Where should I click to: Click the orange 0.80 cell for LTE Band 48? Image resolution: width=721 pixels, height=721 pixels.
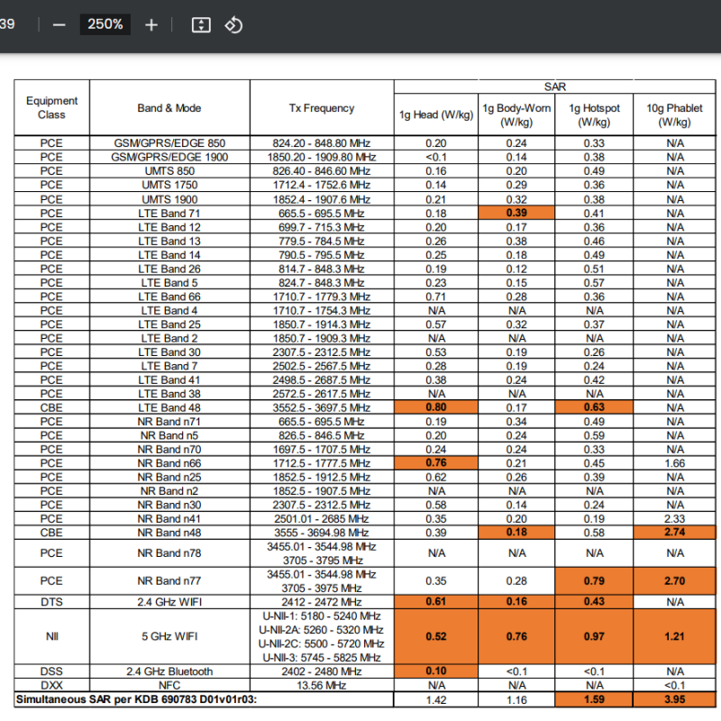pos(436,407)
